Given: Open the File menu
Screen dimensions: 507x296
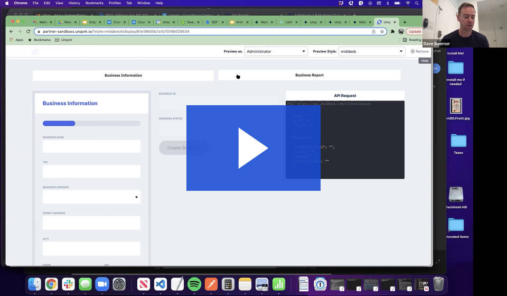Looking at the screenshot, I should coord(35,3).
